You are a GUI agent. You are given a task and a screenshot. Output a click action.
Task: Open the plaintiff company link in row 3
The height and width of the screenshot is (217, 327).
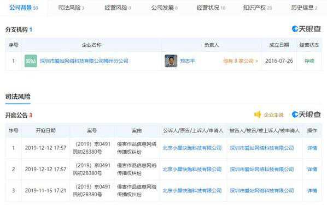192,190
